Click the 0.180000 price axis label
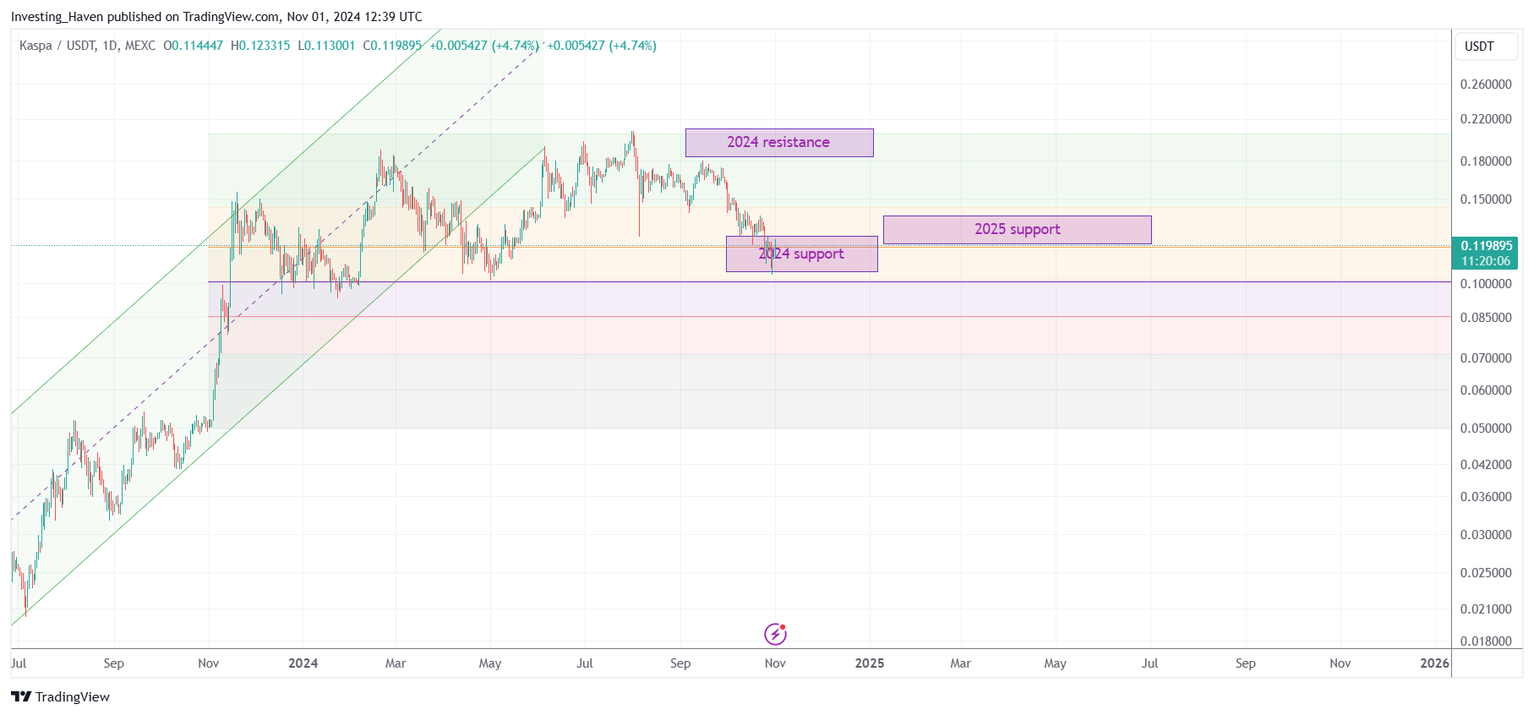Screen dimensions: 1534x715 1486,161
